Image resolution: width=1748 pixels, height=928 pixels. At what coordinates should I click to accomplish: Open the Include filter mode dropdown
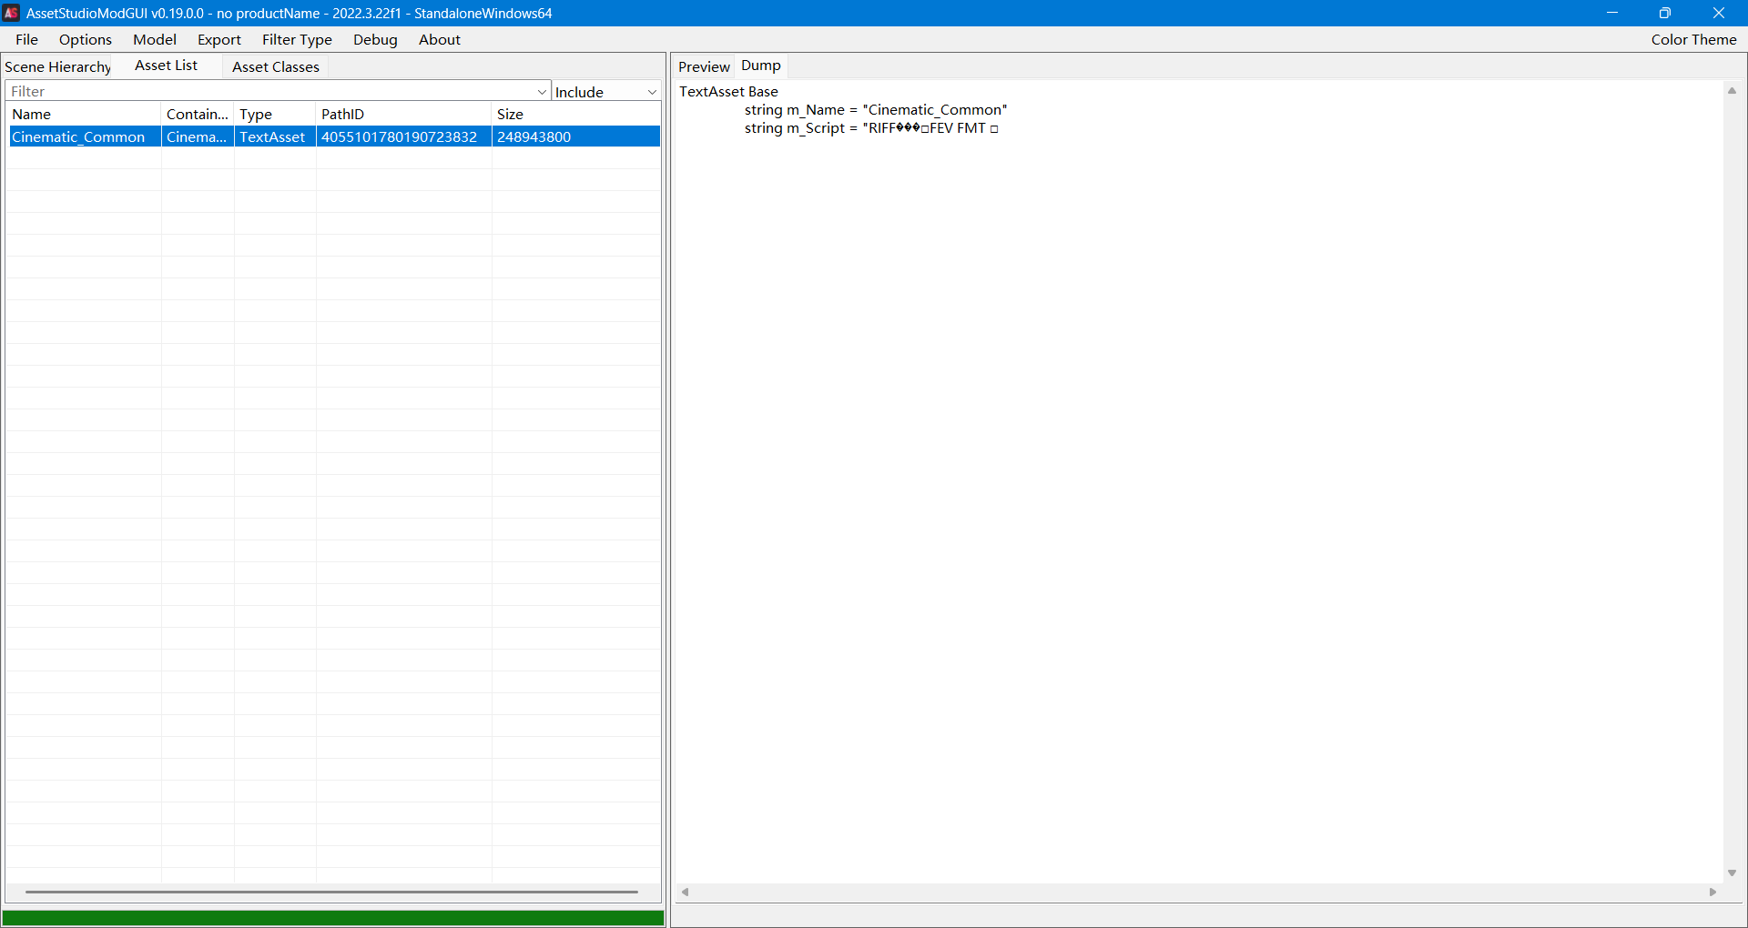coord(605,92)
